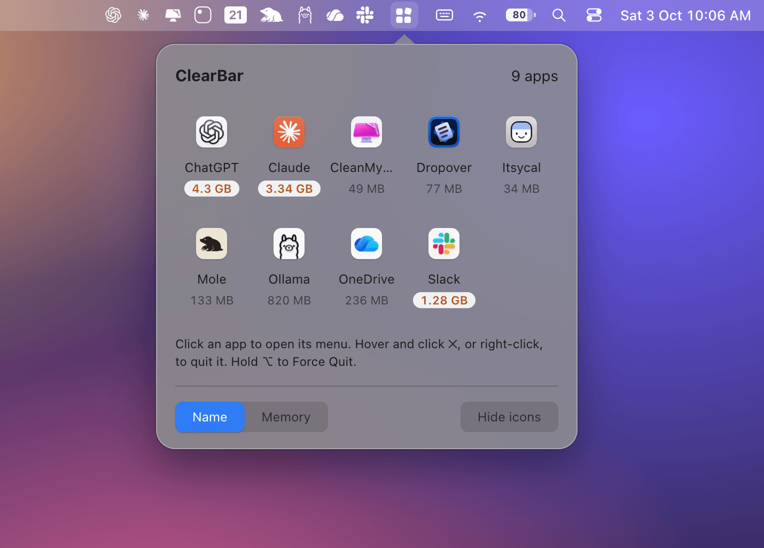Screen dimensions: 764x548
Task: Click the Dropover 77 MB memory value
Action: click(x=444, y=189)
